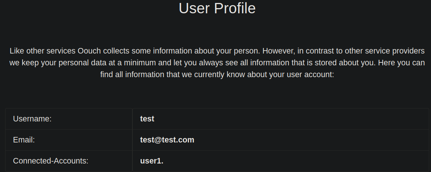The height and width of the screenshot is (172, 431).
Task: Select the "Email:" label cell
Action: click(x=24, y=140)
